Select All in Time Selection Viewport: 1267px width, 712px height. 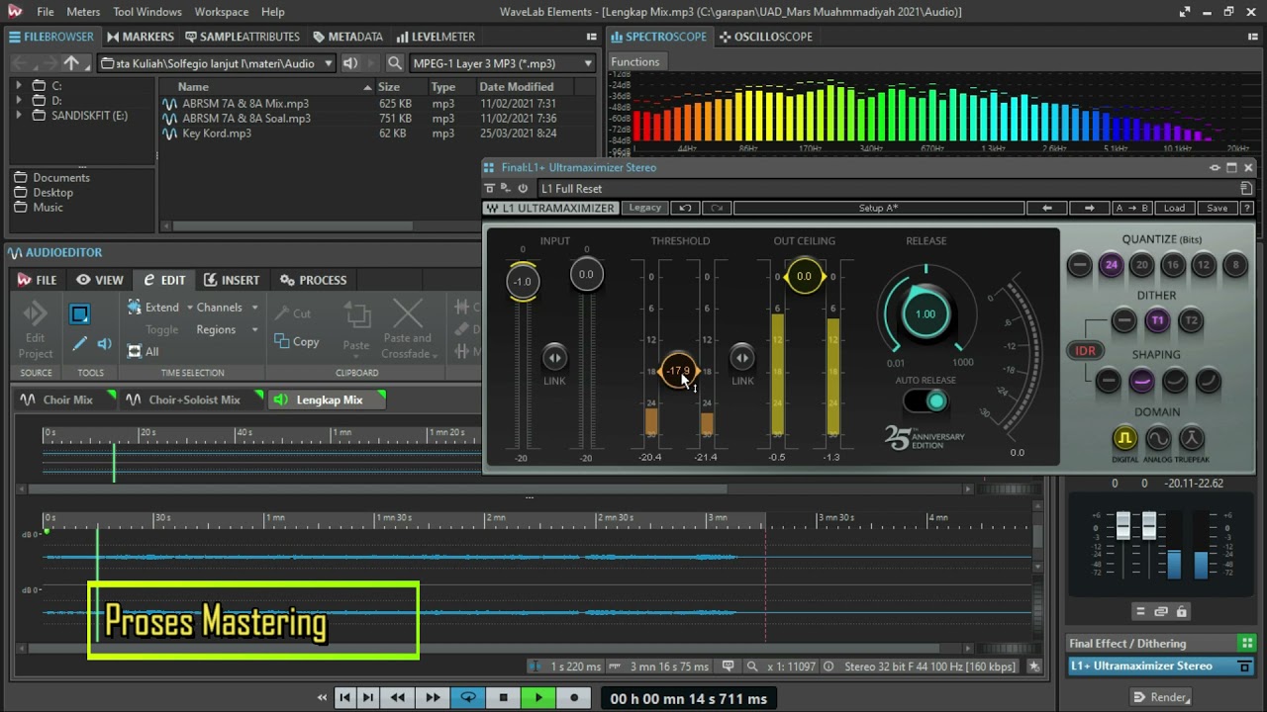tap(144, 352)
